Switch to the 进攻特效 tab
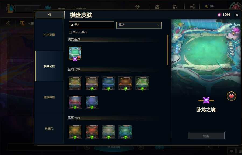Screen dimensions: 242x155 [x=49, y=97]
